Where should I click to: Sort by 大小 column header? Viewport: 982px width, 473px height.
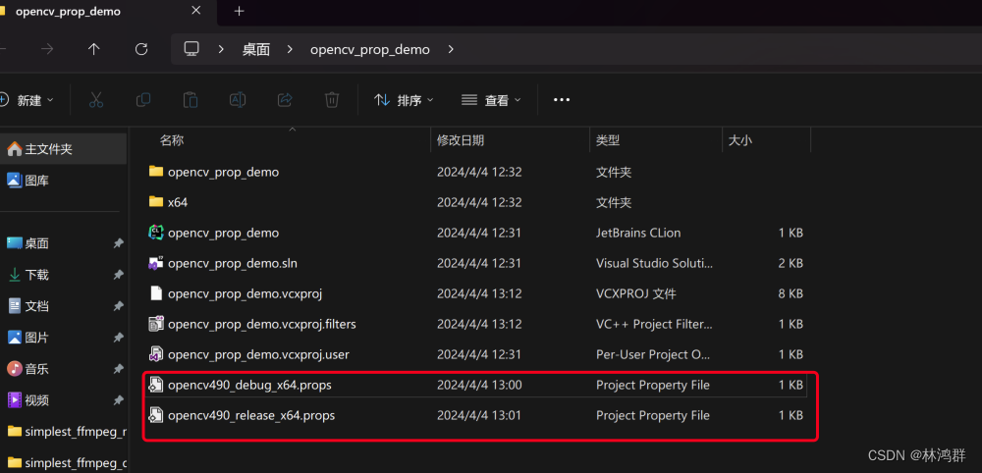pos(740,140)
